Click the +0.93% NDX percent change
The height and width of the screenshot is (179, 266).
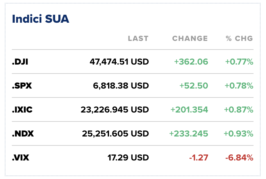(x=239, y=134)
